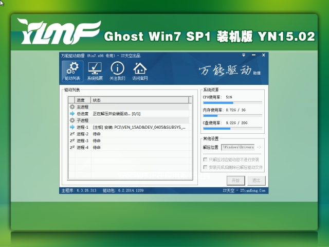The width and height of the screenshot is (329, 247).
Task: Select the 进程-1 installing PCI device row
Action: 129,127
